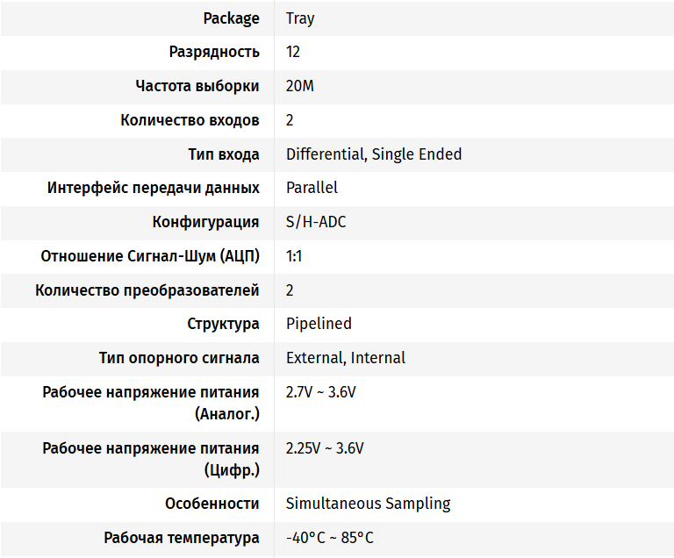Select the "Tray" package value
Image resolution: width=674 pixels, height=558 pixels.
[300, 18]
